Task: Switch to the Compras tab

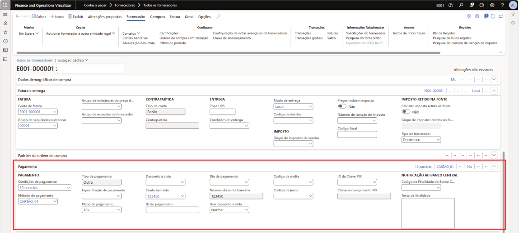Action: click(157, 17)
